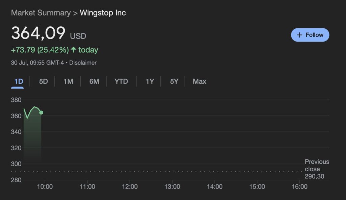Switch to the 5Y chart tab
The image size is (346, 200).
(x=174, y=81)
